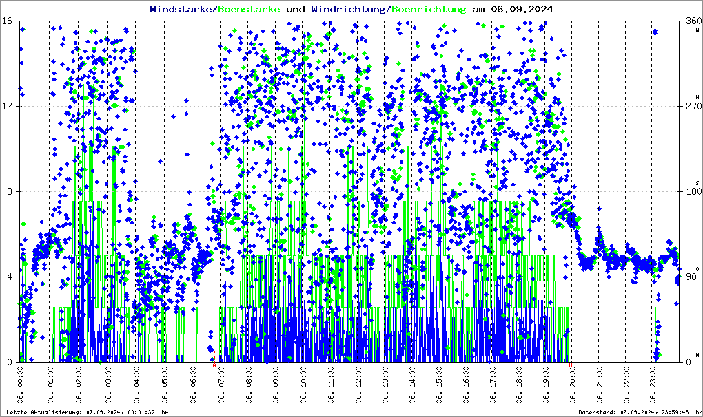Click the 'S' compass letter by 180
703x417 pixels.
click(697, 183)
